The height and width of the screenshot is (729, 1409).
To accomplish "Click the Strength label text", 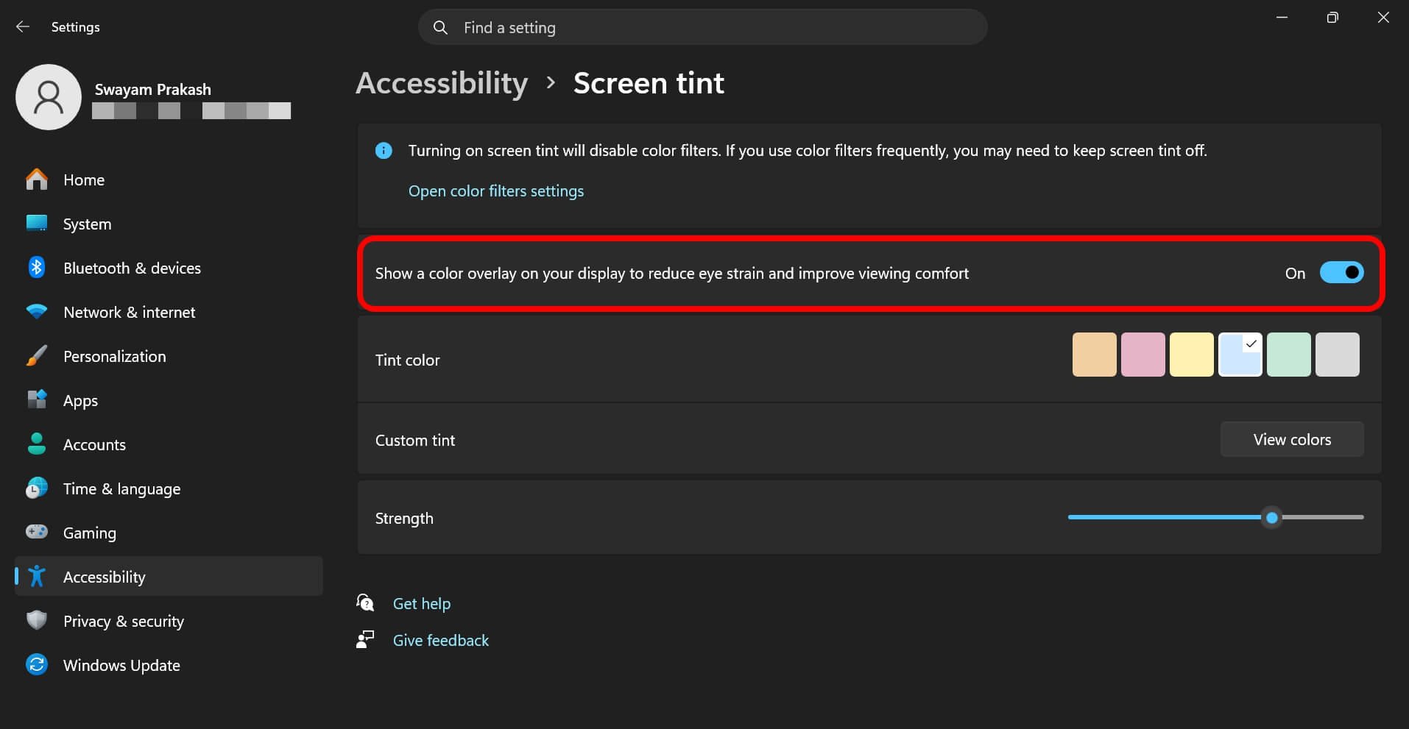I will pyautogui.click(x=404, y=519).
